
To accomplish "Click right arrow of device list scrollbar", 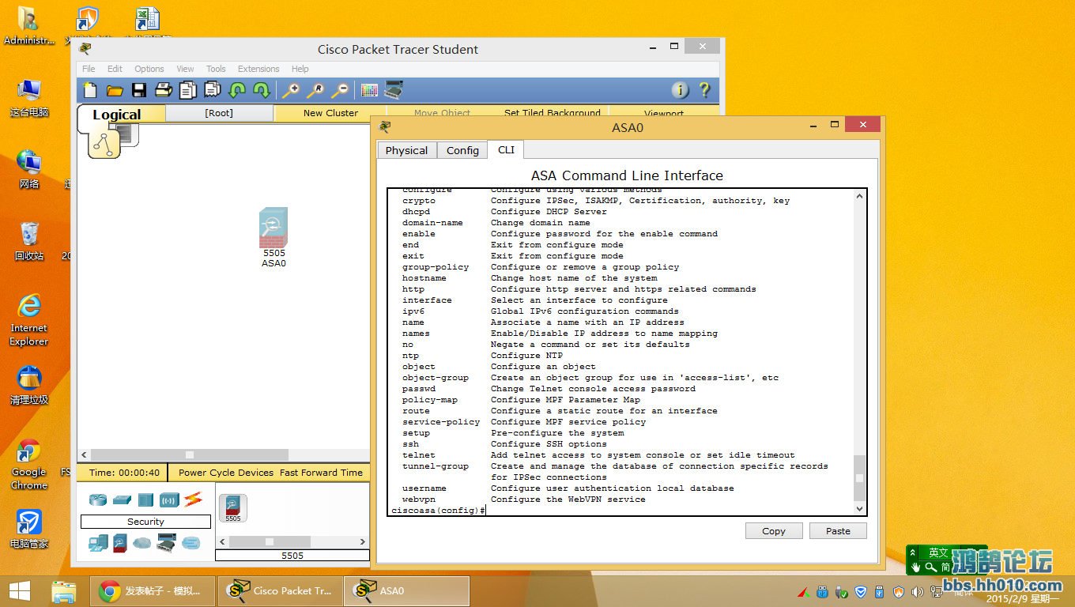I will point(364,542).
